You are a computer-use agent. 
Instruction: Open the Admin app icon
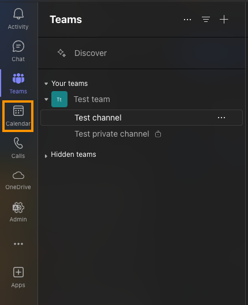tap(18, 208)
